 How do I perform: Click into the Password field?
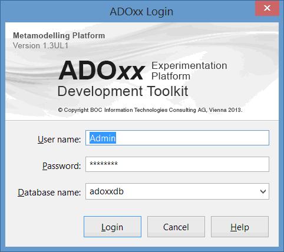coord(177,164)
